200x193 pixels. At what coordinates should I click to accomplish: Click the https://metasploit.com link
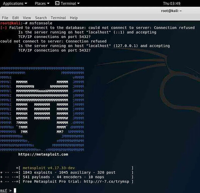pyautogui.click(x=43, y=154)
